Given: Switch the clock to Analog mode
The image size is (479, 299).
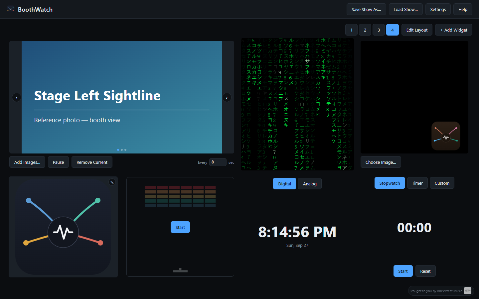Looking at the screenshot, I should click(x=310, y=184).
